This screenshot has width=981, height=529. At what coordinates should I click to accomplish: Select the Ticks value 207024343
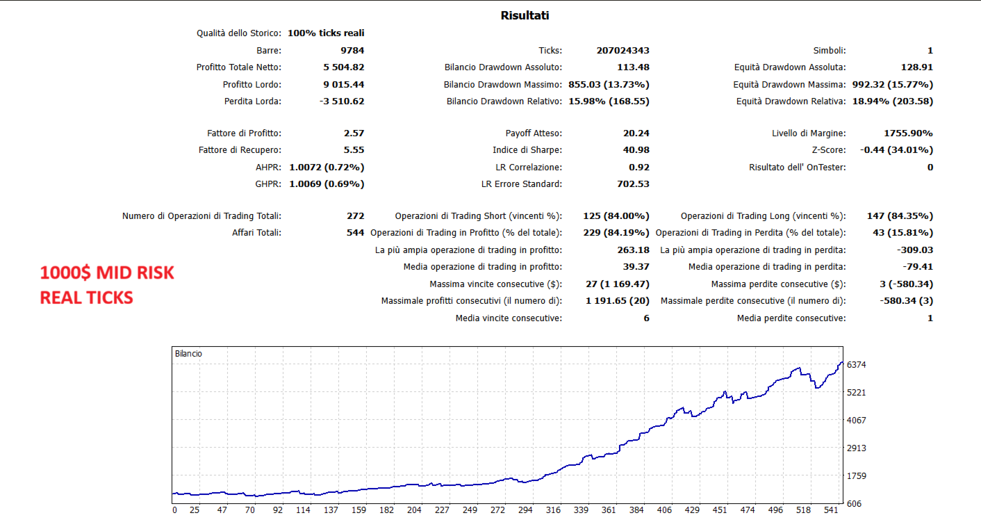click(623, 51)
